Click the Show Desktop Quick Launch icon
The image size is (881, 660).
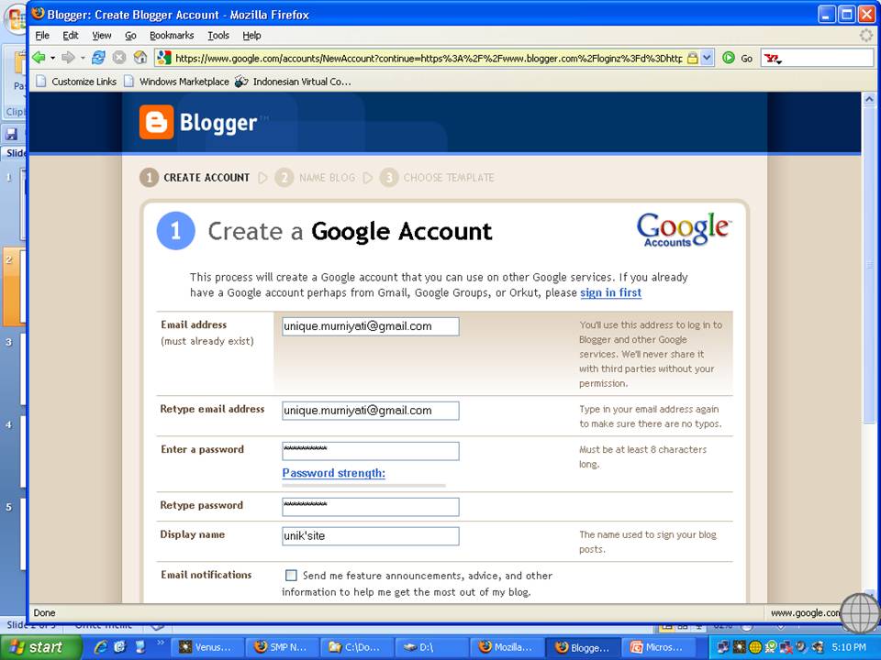[139, 647]
